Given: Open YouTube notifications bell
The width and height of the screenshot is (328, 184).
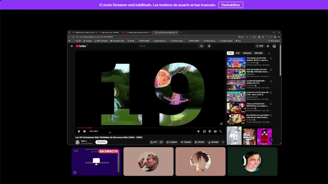Looking at the screenshot, I should tap(268, 46).
